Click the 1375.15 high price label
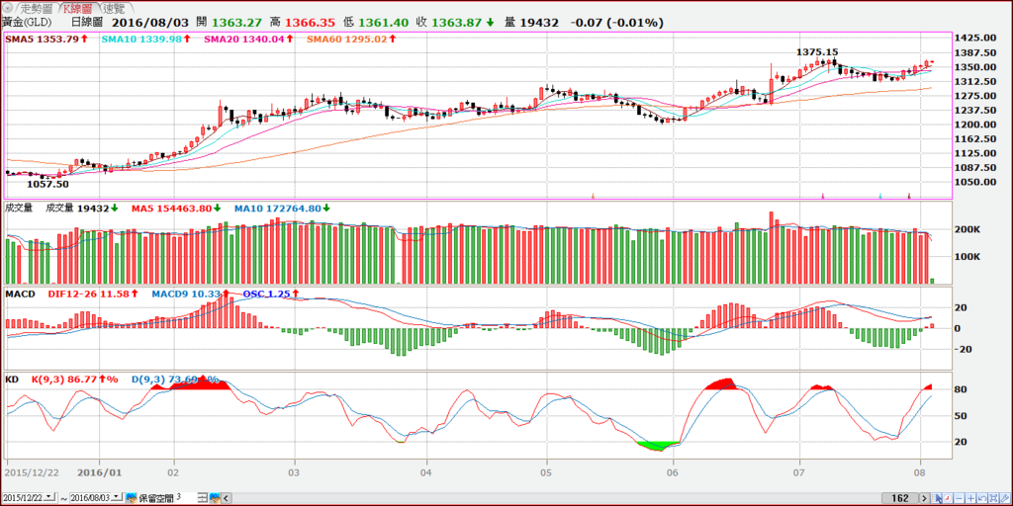 pyautogui.click(x=816, y=51)
